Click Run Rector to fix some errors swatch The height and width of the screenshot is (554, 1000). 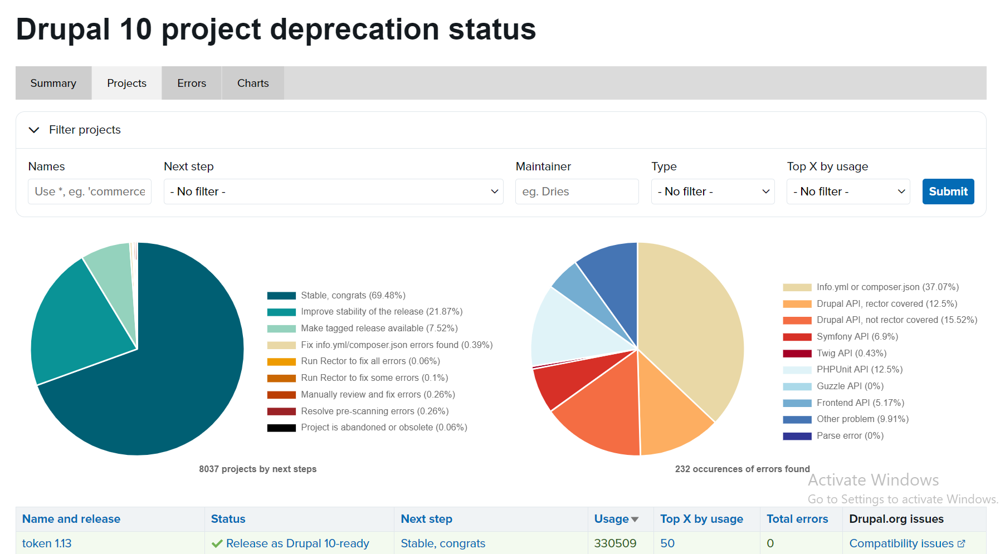(281, 378)
